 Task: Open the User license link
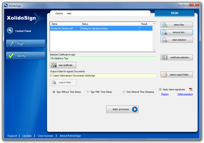(45, 136)
